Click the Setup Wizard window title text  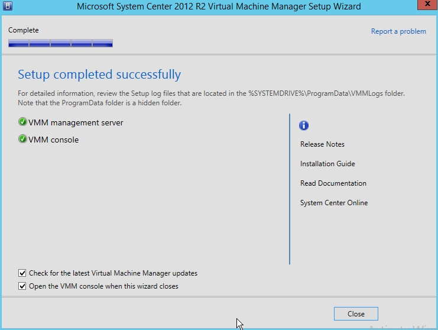[219, 7]
